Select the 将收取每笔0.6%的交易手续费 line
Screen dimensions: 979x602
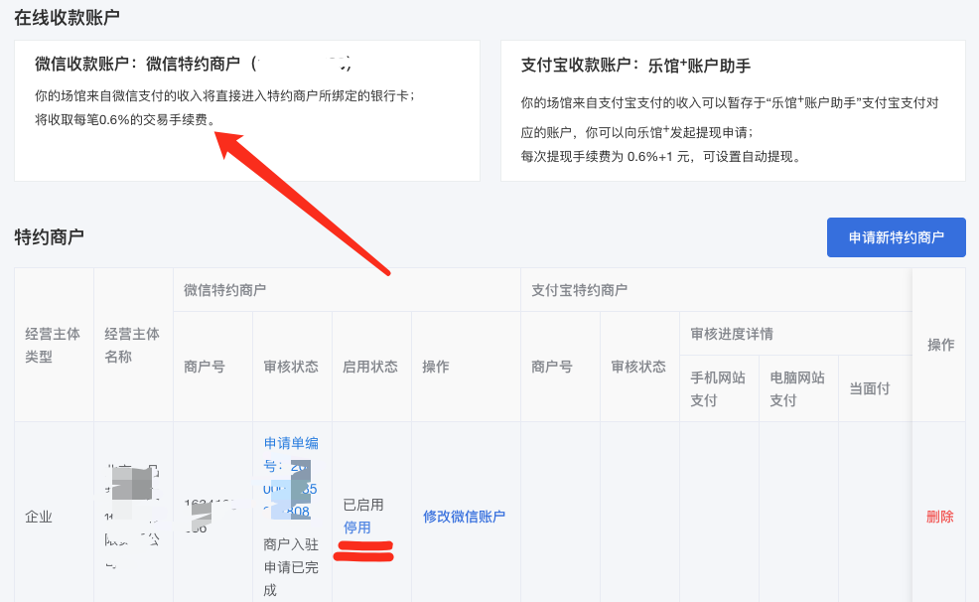click(125, 119)
